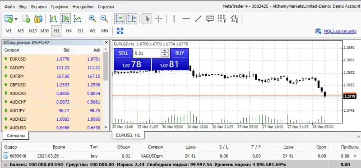Pick the vertical line drawing tool
The width and height of the screenshot is (361, 168).
174,19
